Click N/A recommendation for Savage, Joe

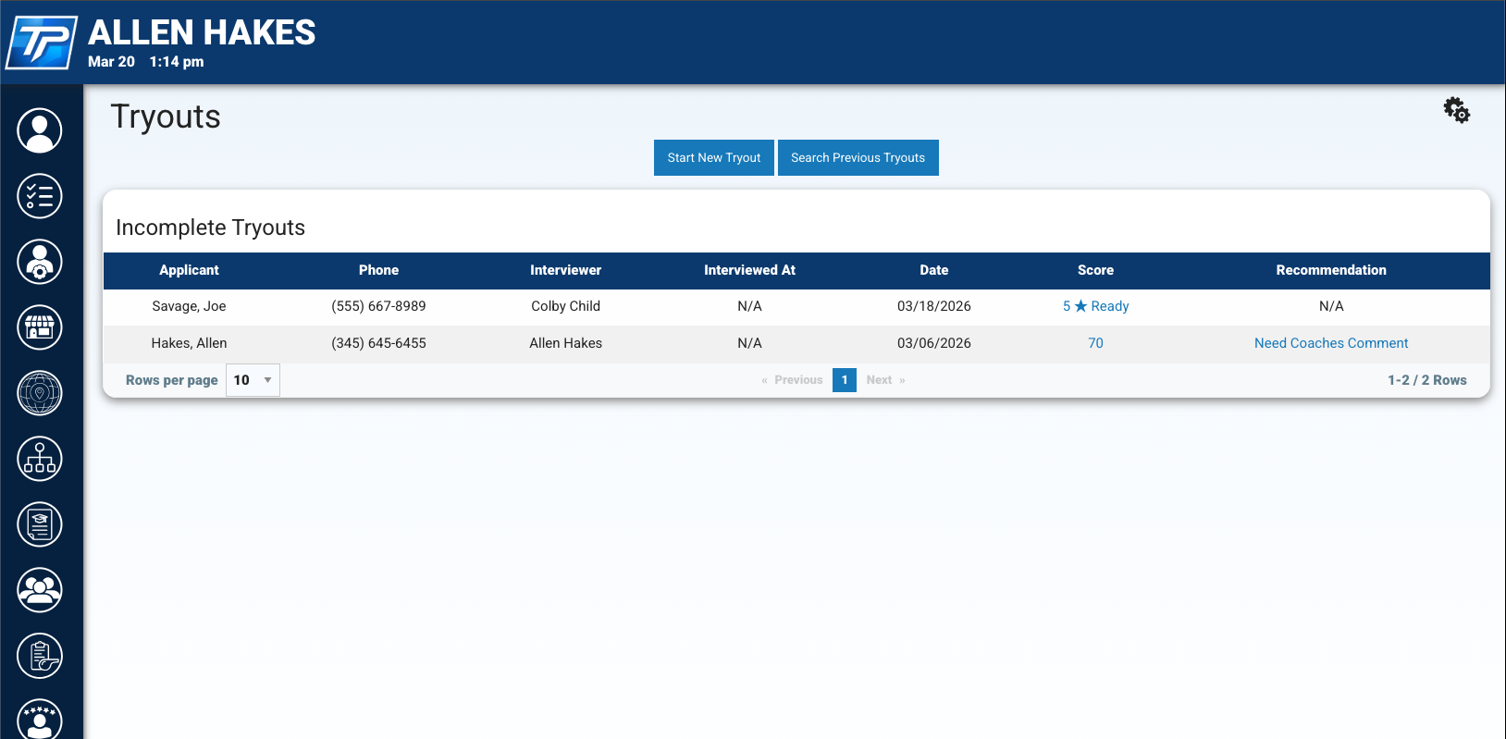coord(1331,306)
